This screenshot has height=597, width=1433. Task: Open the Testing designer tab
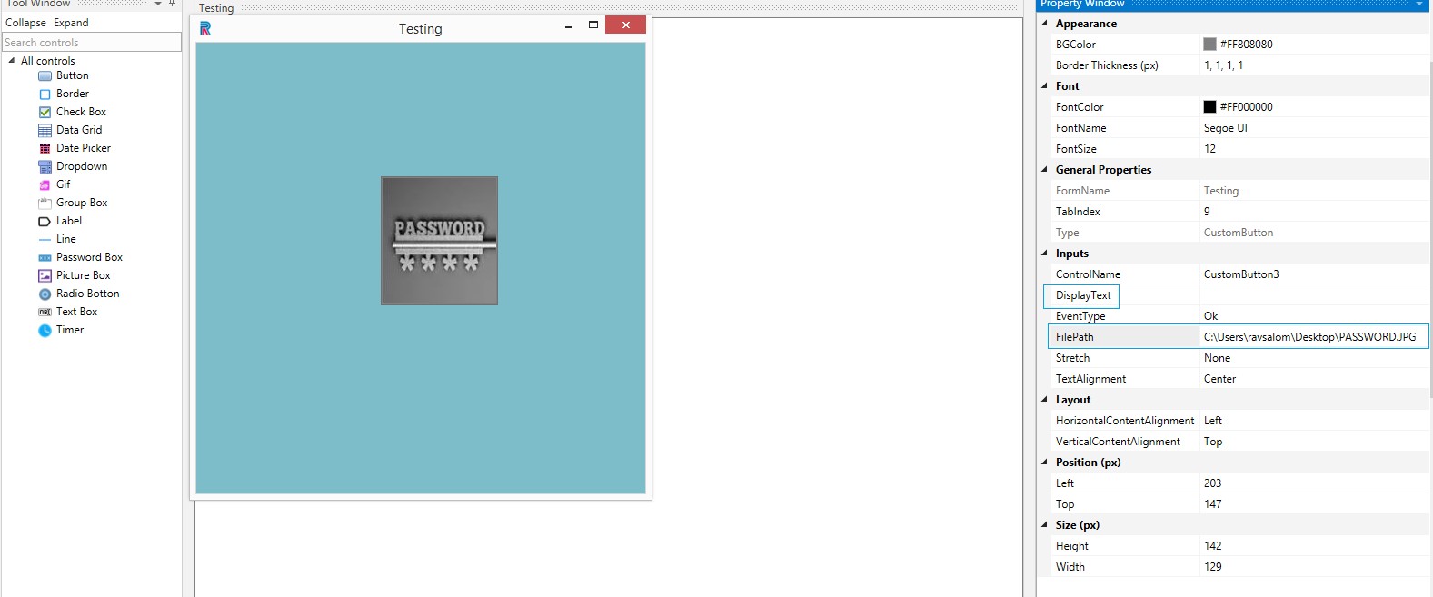216,8
